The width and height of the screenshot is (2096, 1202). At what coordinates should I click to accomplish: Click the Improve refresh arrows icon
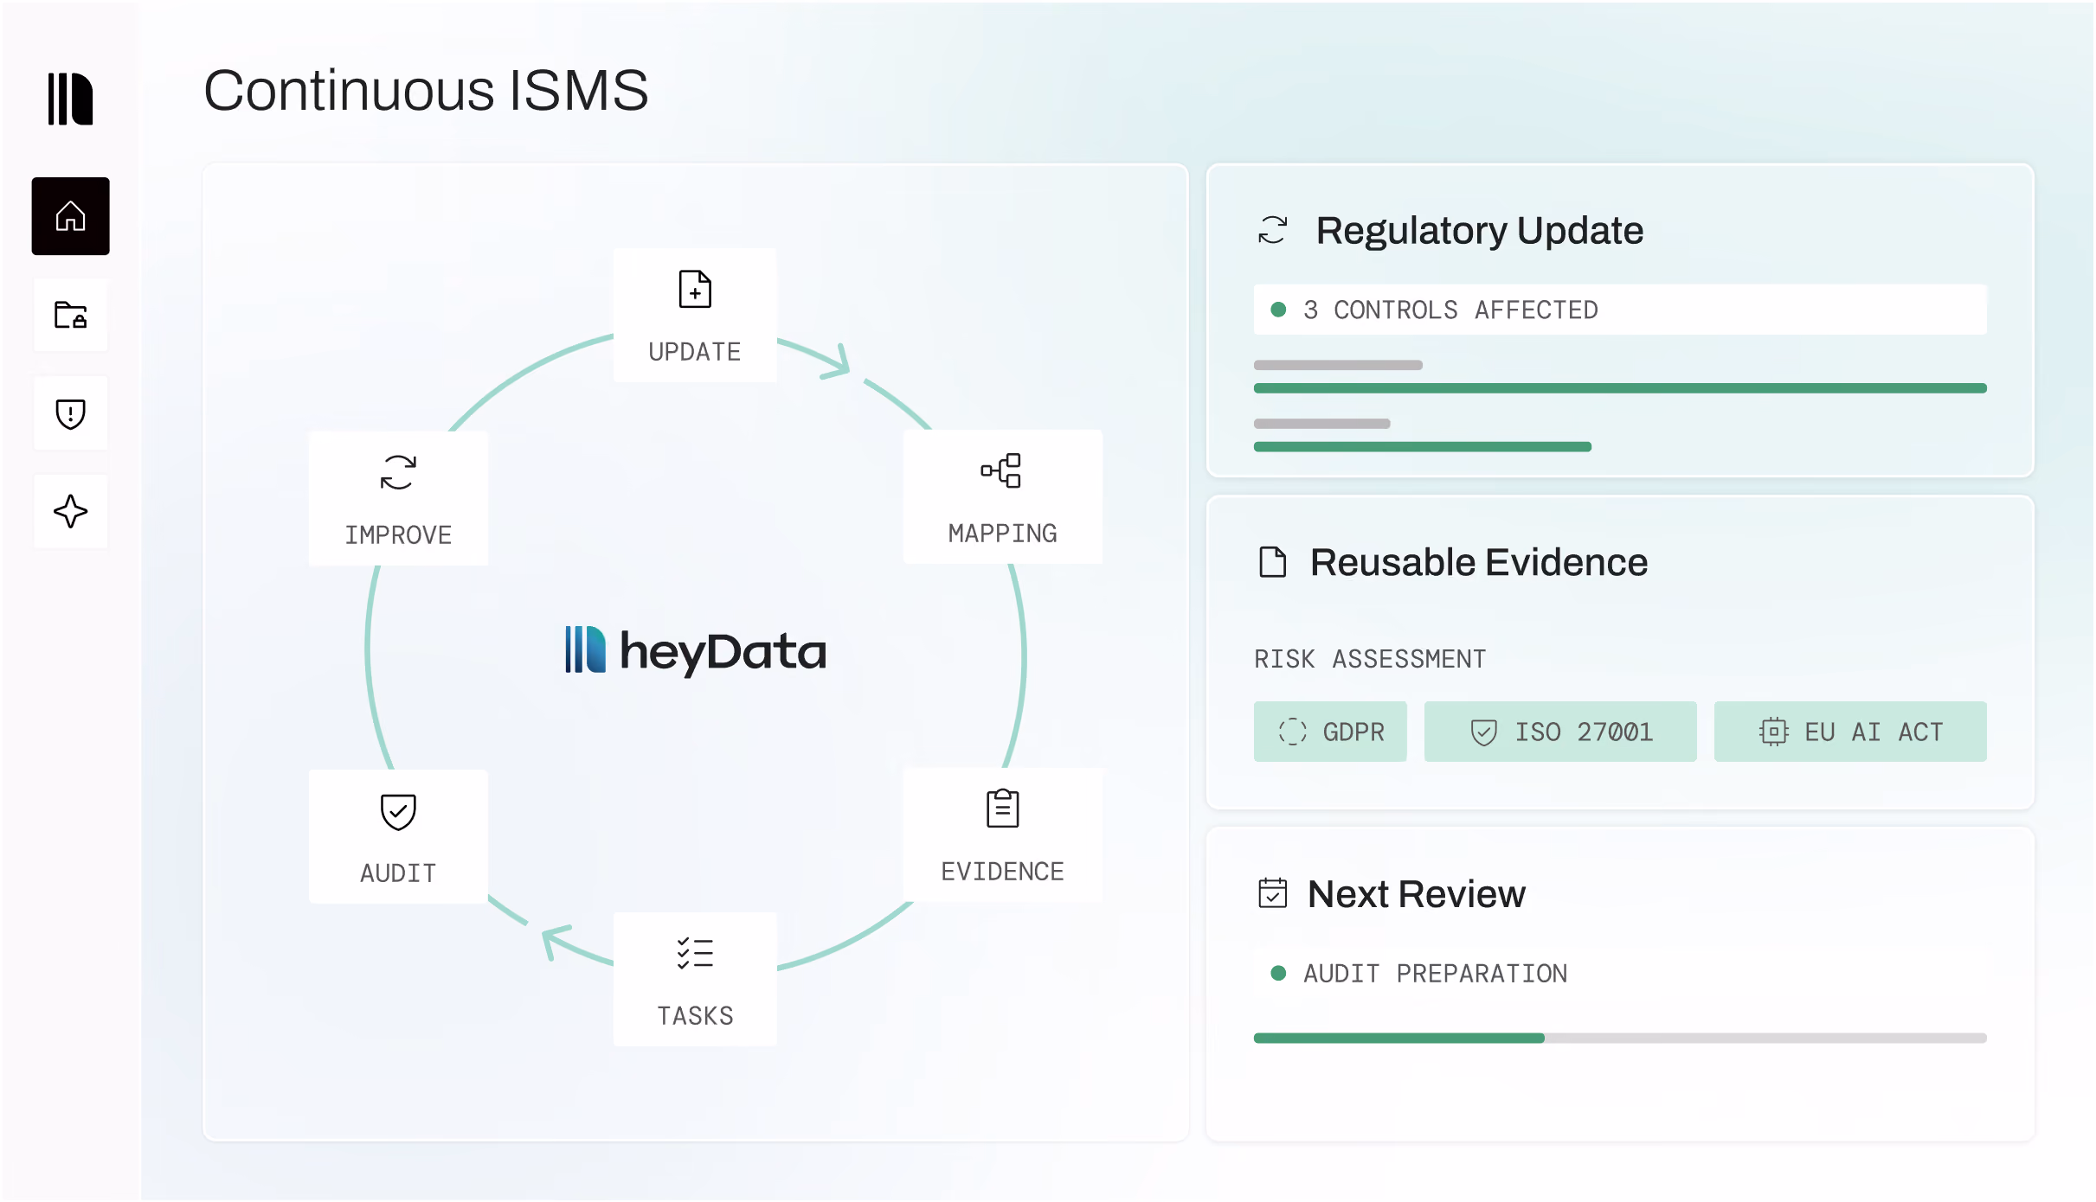click(398, 472)
